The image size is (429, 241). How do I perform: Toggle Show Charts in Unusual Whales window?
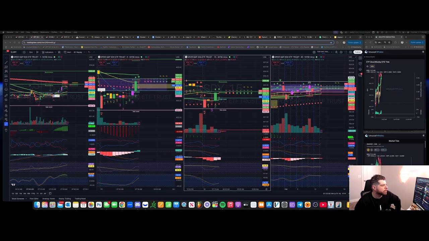tap(370, 57)
